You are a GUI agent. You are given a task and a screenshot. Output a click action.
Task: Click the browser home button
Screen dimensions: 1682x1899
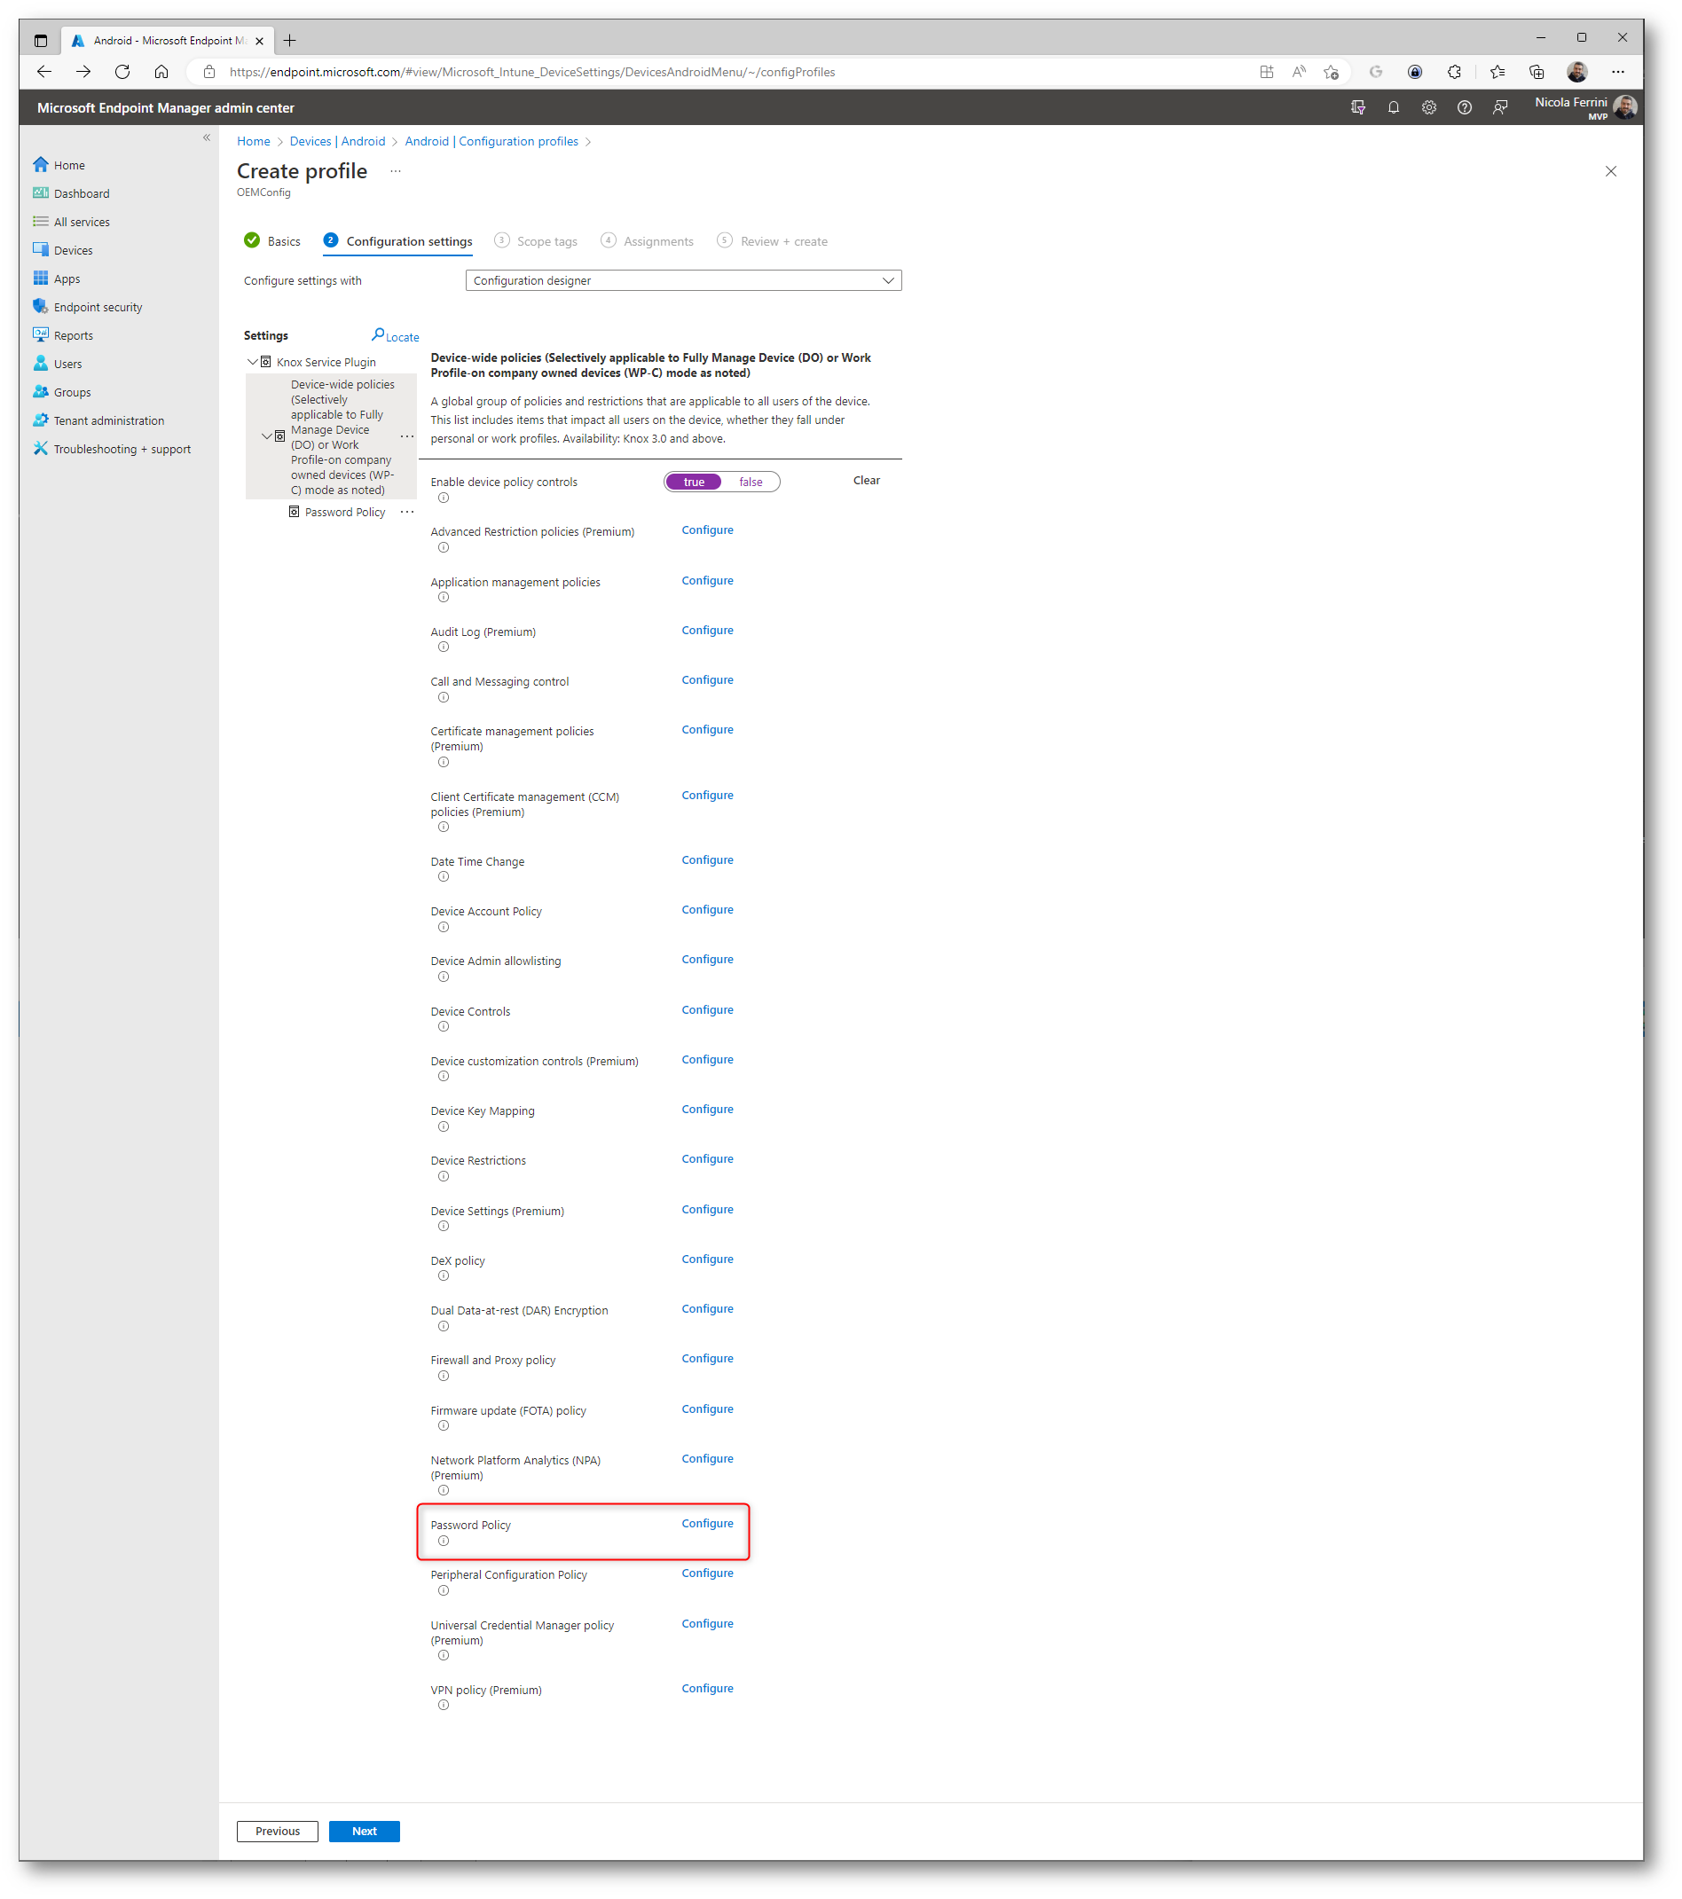pos(161,72)
